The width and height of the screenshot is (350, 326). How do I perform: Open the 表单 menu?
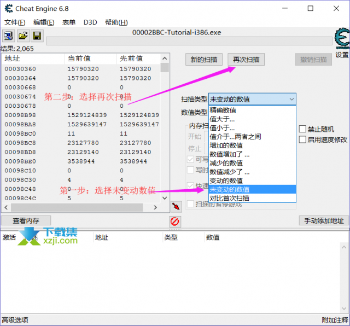[x=69, y=22]
